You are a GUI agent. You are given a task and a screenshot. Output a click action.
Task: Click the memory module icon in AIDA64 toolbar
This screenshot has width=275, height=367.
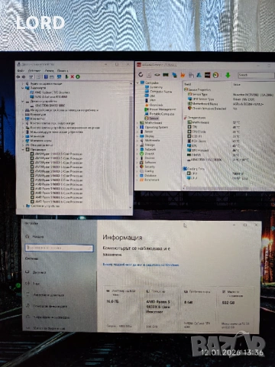click(166, 75)
